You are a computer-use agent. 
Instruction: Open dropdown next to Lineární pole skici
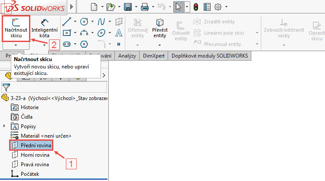coord(257,33)
